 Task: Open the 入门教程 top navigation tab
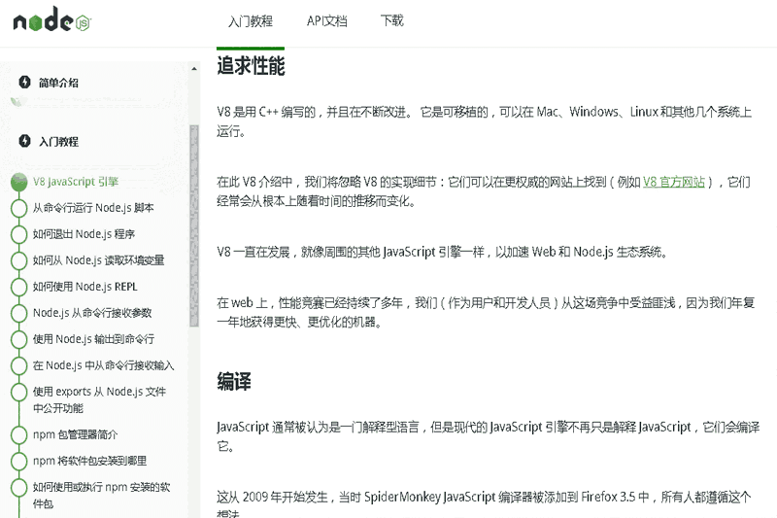click(x=250, y=21)
